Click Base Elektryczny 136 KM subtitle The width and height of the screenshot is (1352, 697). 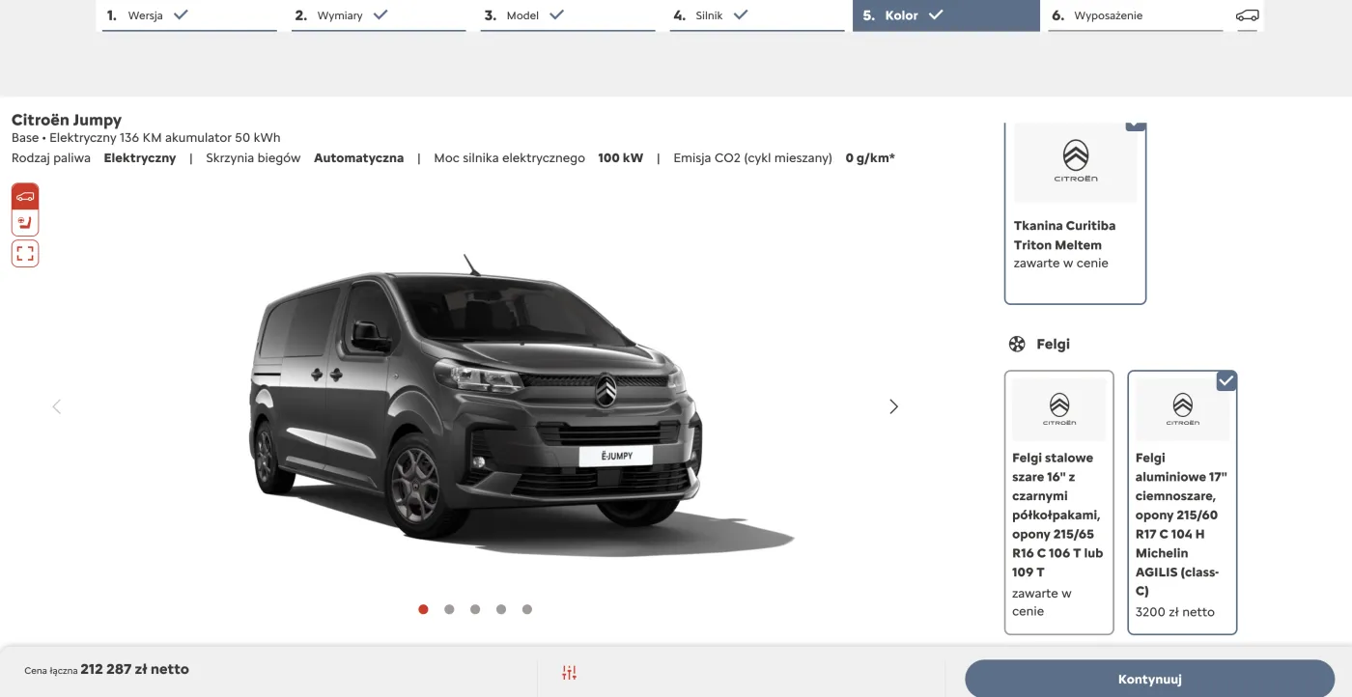(x=146, y=138)
